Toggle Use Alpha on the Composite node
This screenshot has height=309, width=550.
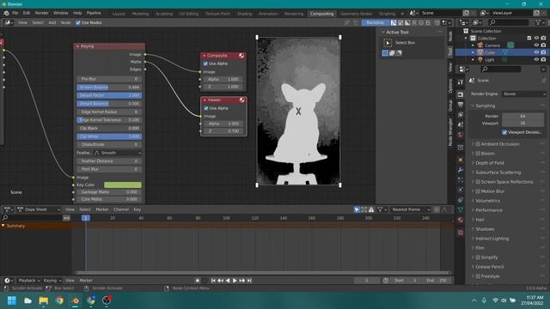click(205, 64)
